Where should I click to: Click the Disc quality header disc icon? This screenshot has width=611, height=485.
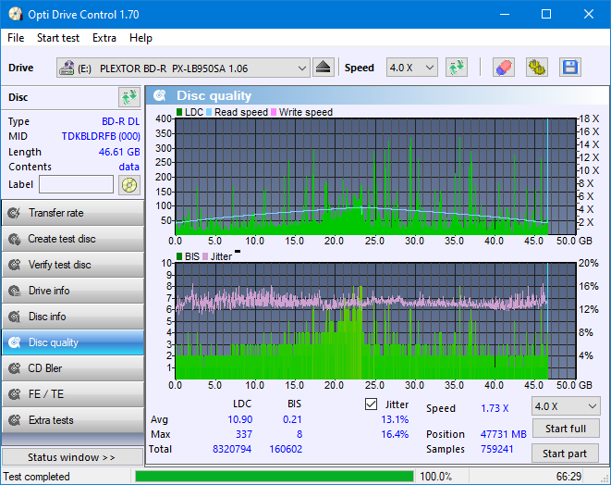tap(160, 95)
